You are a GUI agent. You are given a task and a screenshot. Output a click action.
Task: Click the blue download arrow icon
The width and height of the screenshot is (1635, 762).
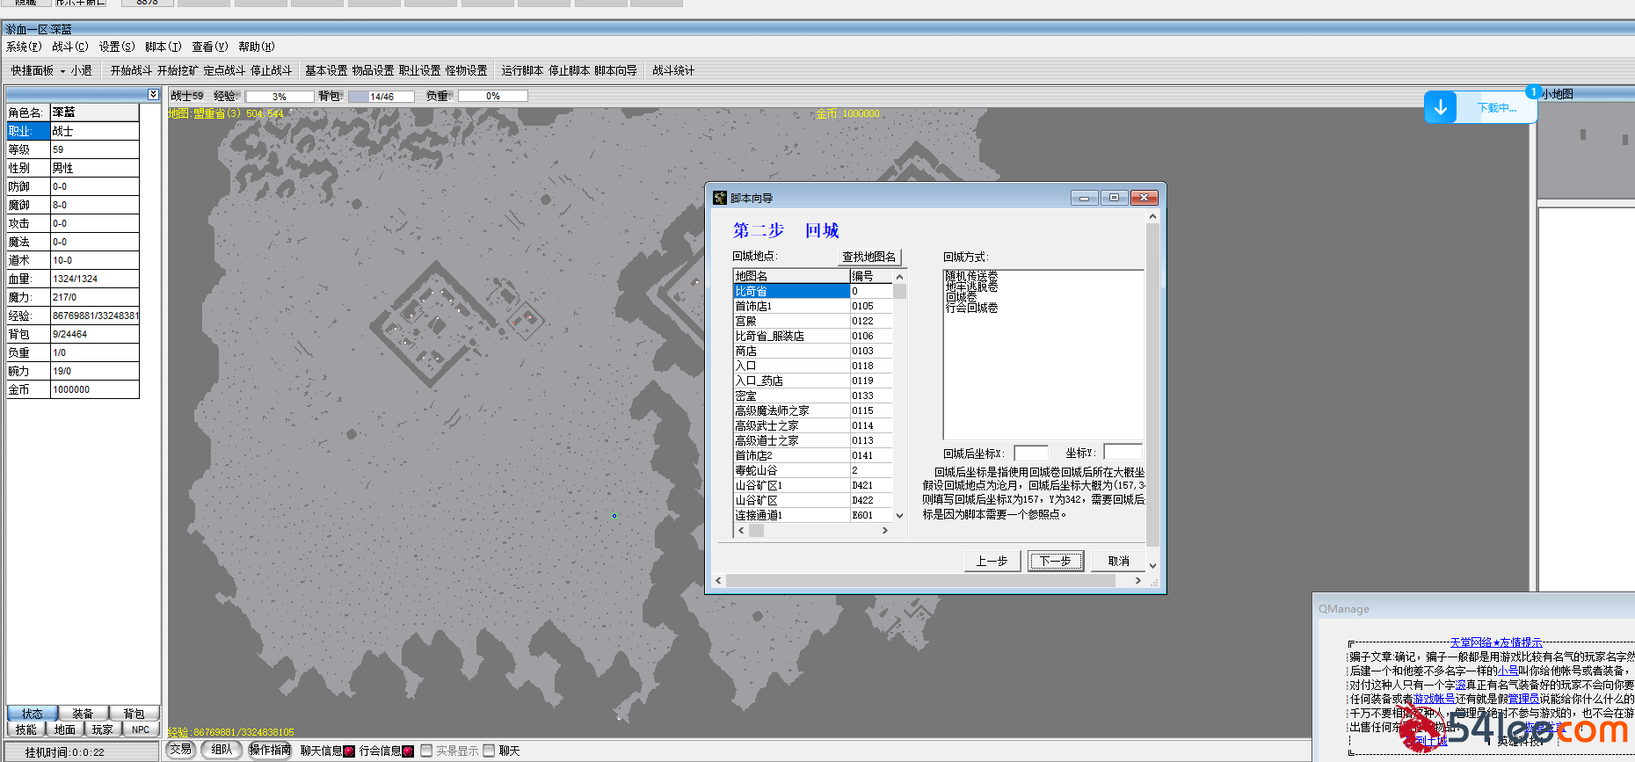click(x=1440, y=108)
